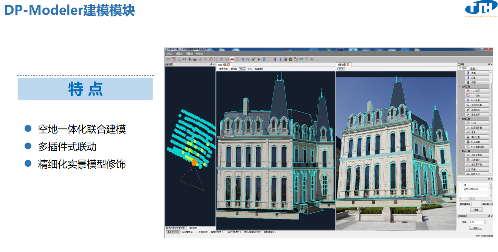Collapse the 新认工具 section in toolbox
This screenshot has width=498, height=252.
point(460,151)
